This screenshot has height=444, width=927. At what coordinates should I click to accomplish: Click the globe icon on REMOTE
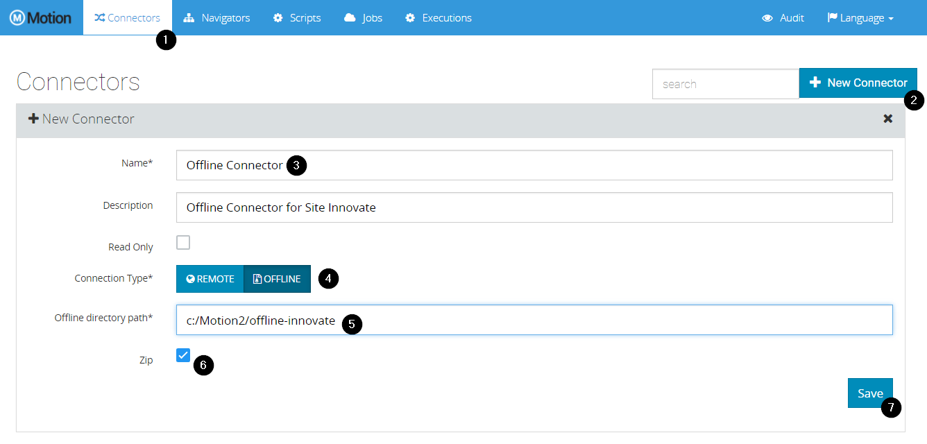tap(190, 279)
